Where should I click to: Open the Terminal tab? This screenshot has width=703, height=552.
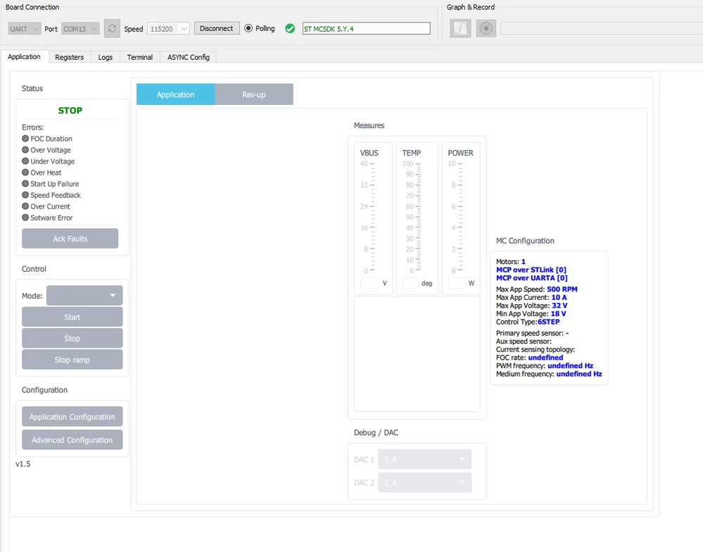click(x=140, y=57)
